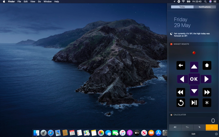Click the orange divide key in Calculator
This screenshot has height=137, width=219.
pos(212,127)
